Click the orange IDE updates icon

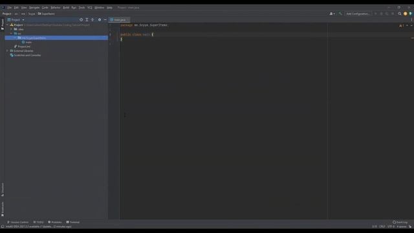(406, 14)
